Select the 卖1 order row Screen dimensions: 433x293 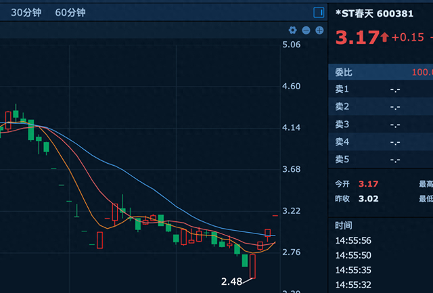[380, 89]
